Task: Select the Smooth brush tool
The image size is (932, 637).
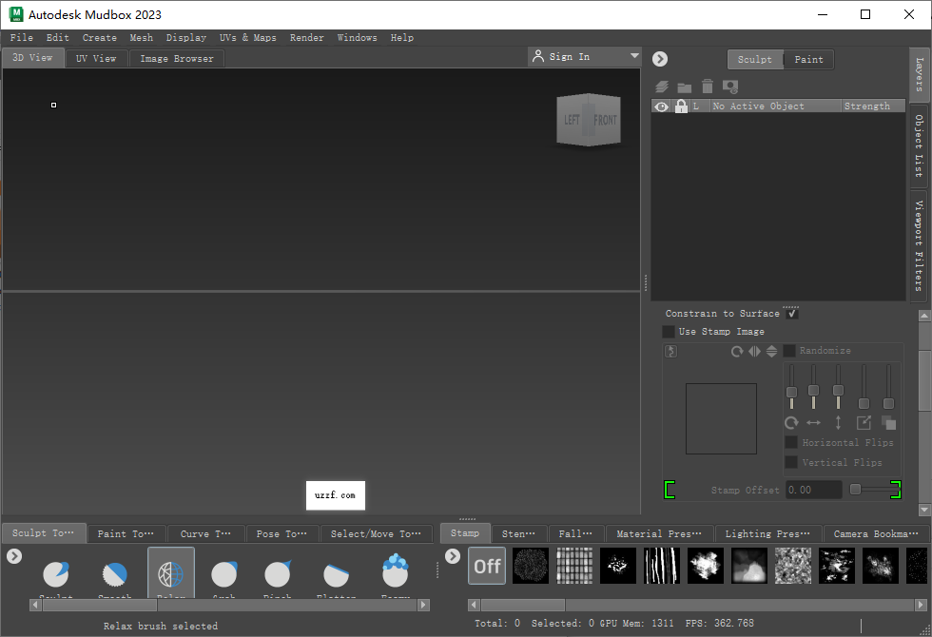Action: pos(115,571)
